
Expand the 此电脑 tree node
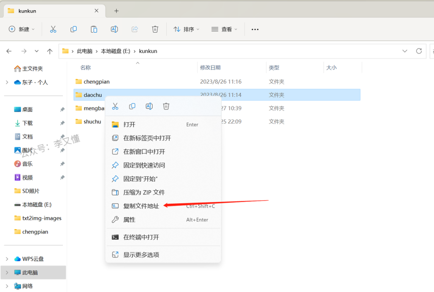point(7,272)
